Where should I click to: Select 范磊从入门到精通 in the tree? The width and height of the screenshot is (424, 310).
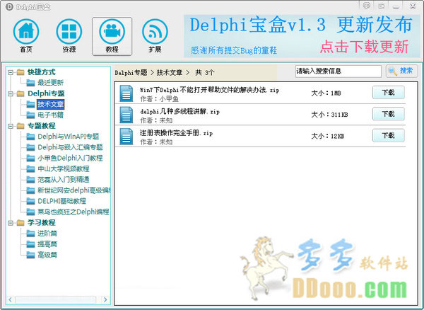[64, 180]
